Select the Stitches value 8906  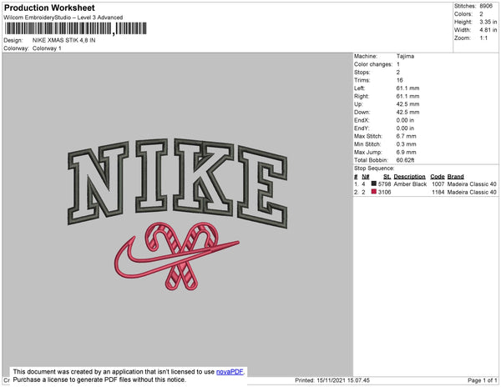486,6
